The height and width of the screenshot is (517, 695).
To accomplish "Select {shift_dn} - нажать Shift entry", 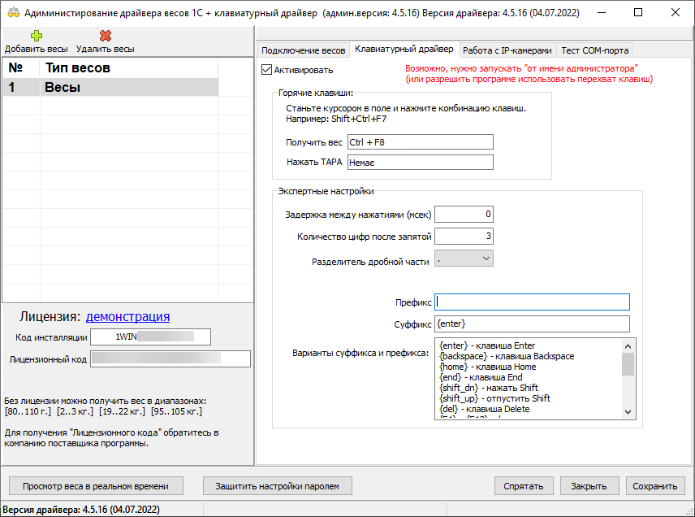I will tap(489, 388).
